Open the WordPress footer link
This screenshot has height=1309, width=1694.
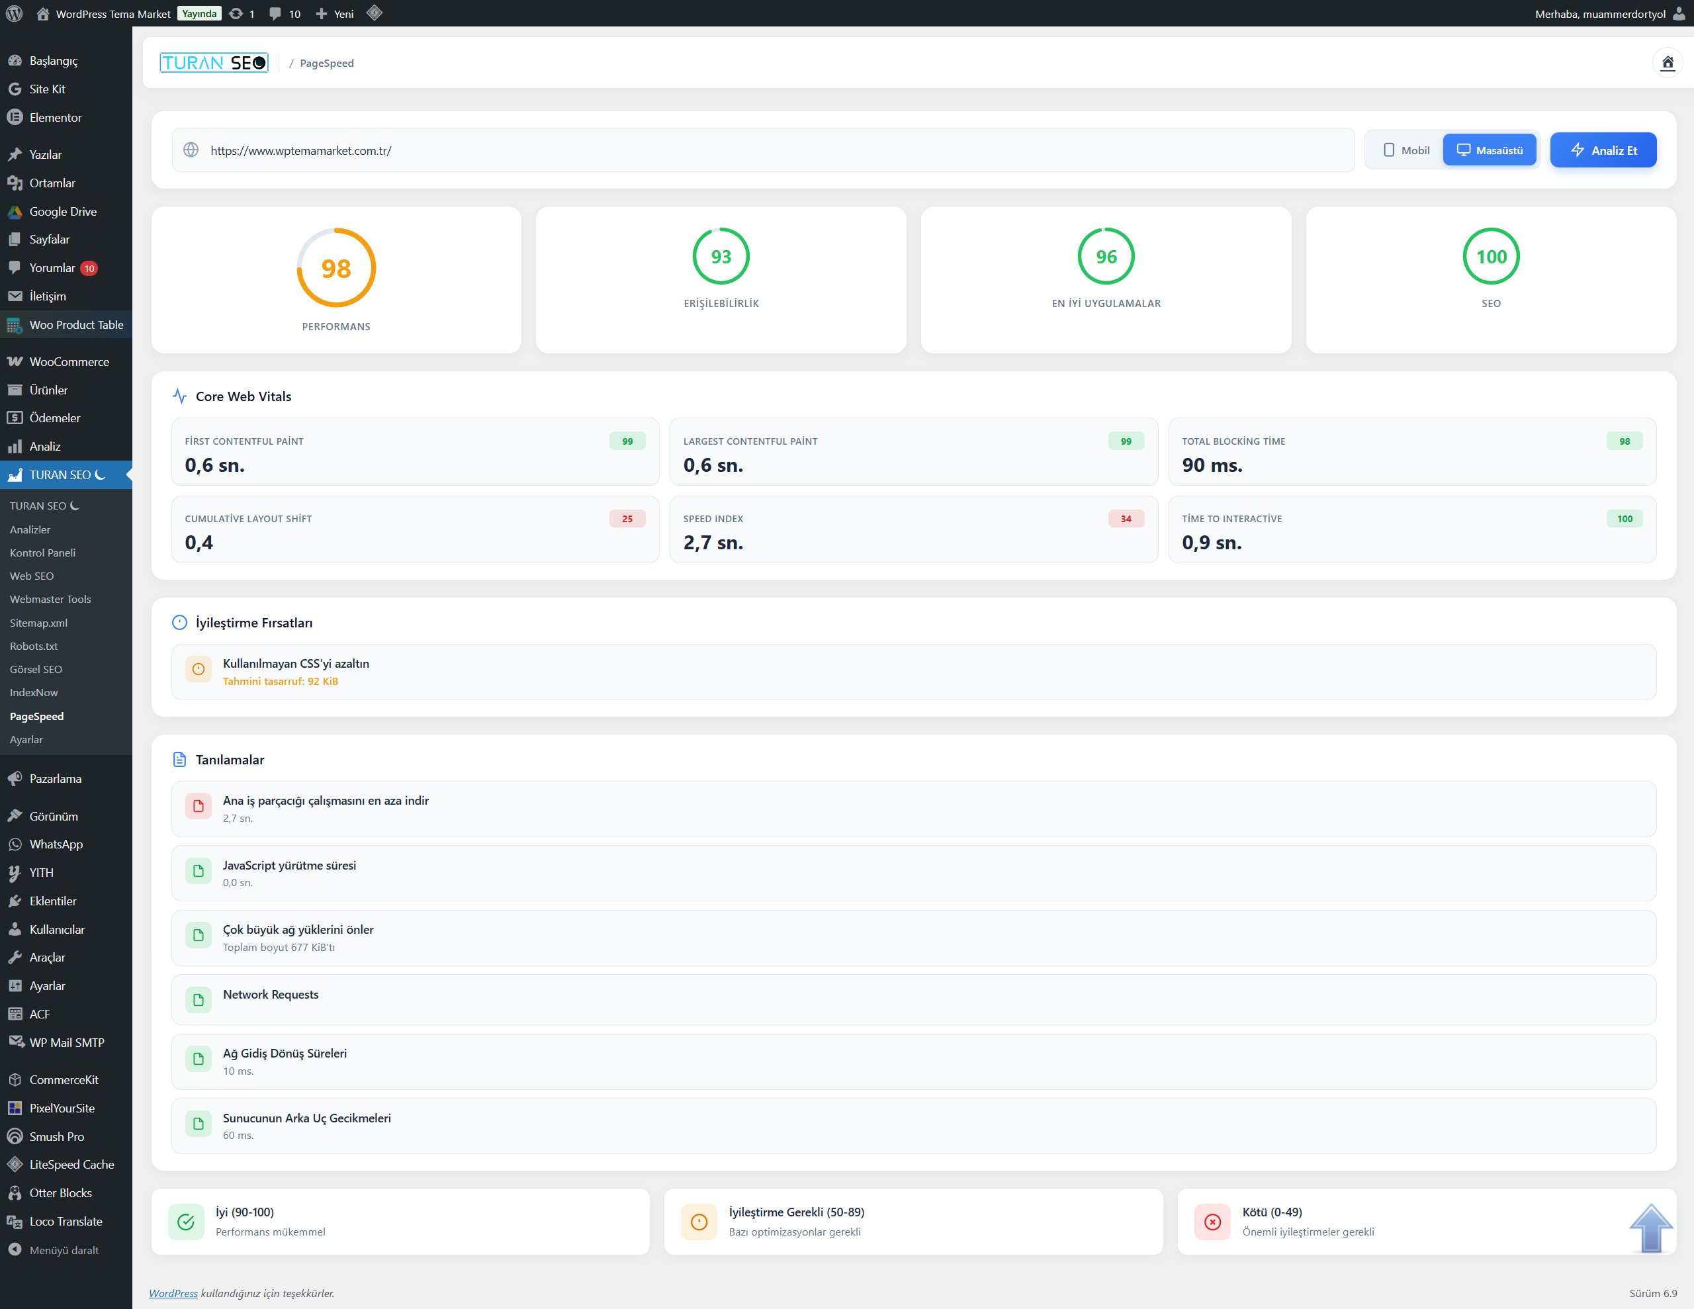pos(173,1292)
